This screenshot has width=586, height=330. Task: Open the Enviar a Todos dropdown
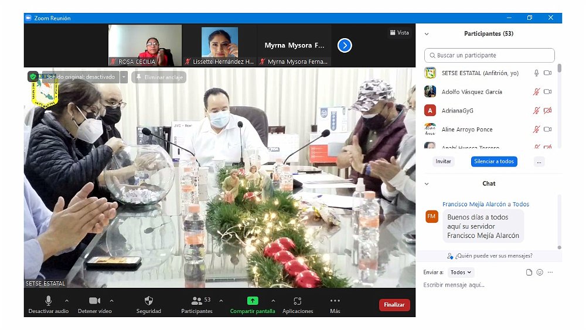[461, 272]
